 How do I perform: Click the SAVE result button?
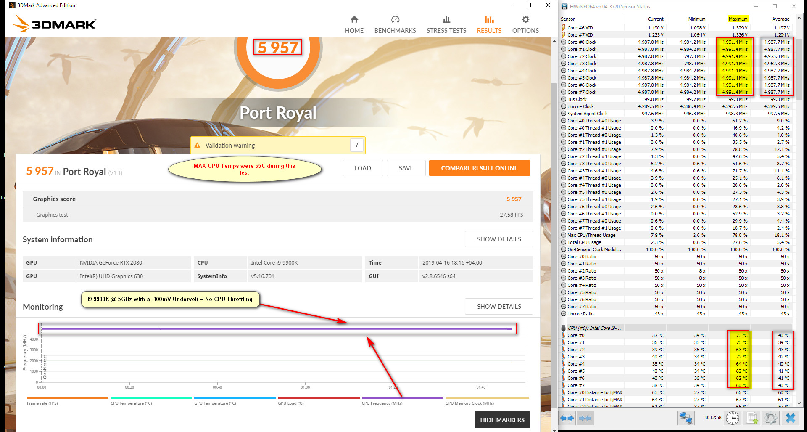(x=406, y=168)
